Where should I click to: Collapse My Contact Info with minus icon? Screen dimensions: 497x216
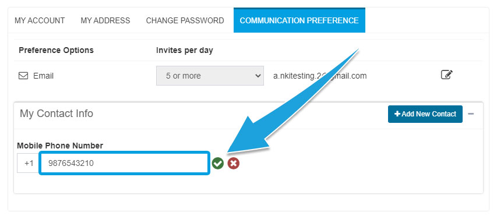point(471,114)
